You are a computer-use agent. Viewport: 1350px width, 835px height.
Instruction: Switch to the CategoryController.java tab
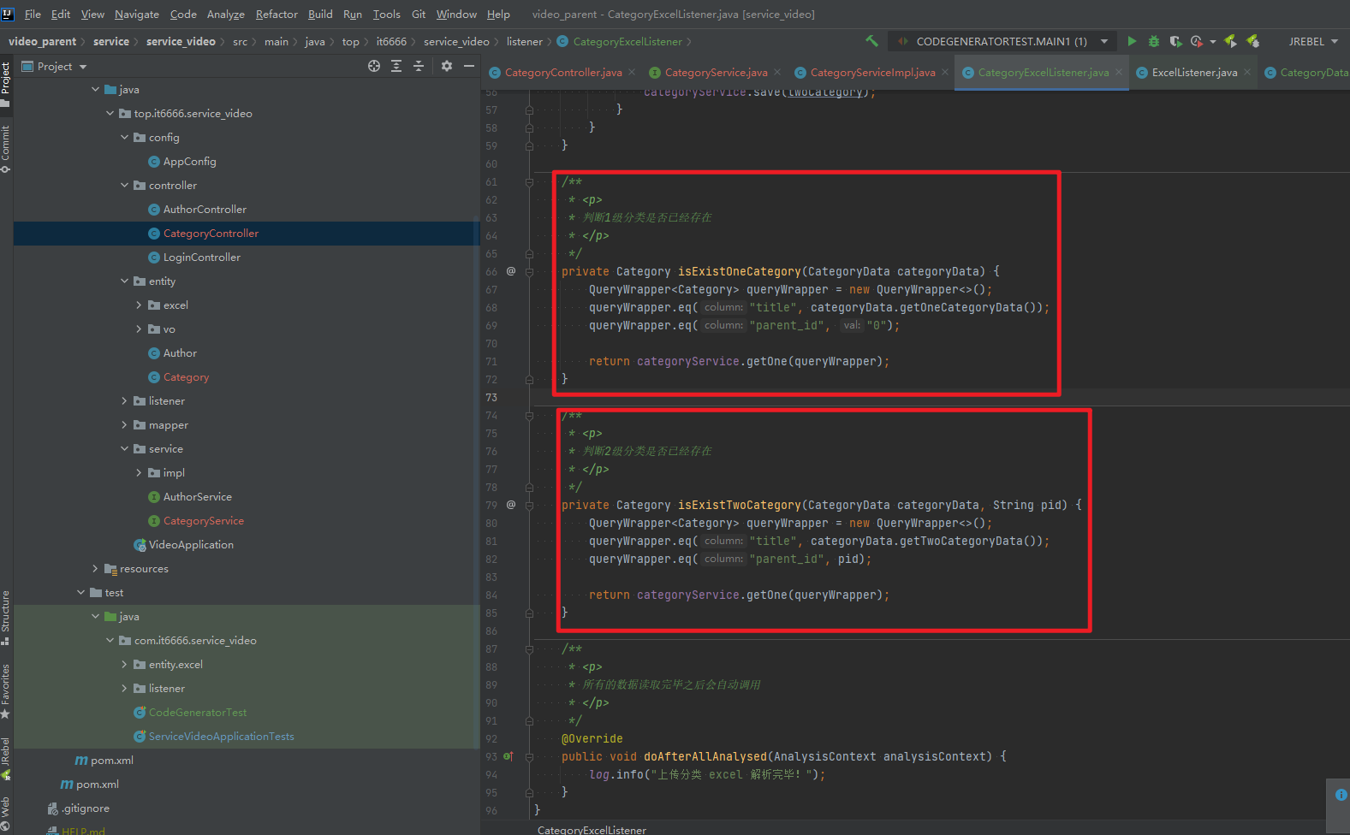pos(563,72)
